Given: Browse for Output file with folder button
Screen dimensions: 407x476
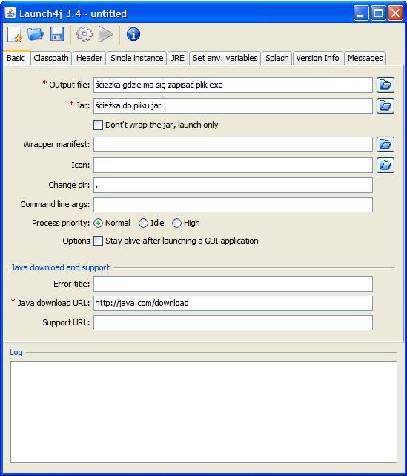Looking at the screenshot, I should pyautogui.click(x=386, y=85).
